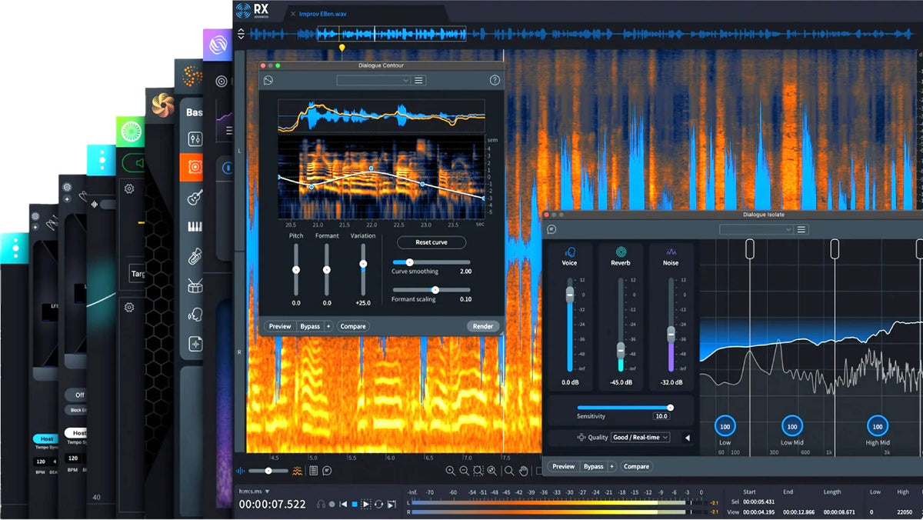
Task: Select the hand grab tool
Action: 524,471
